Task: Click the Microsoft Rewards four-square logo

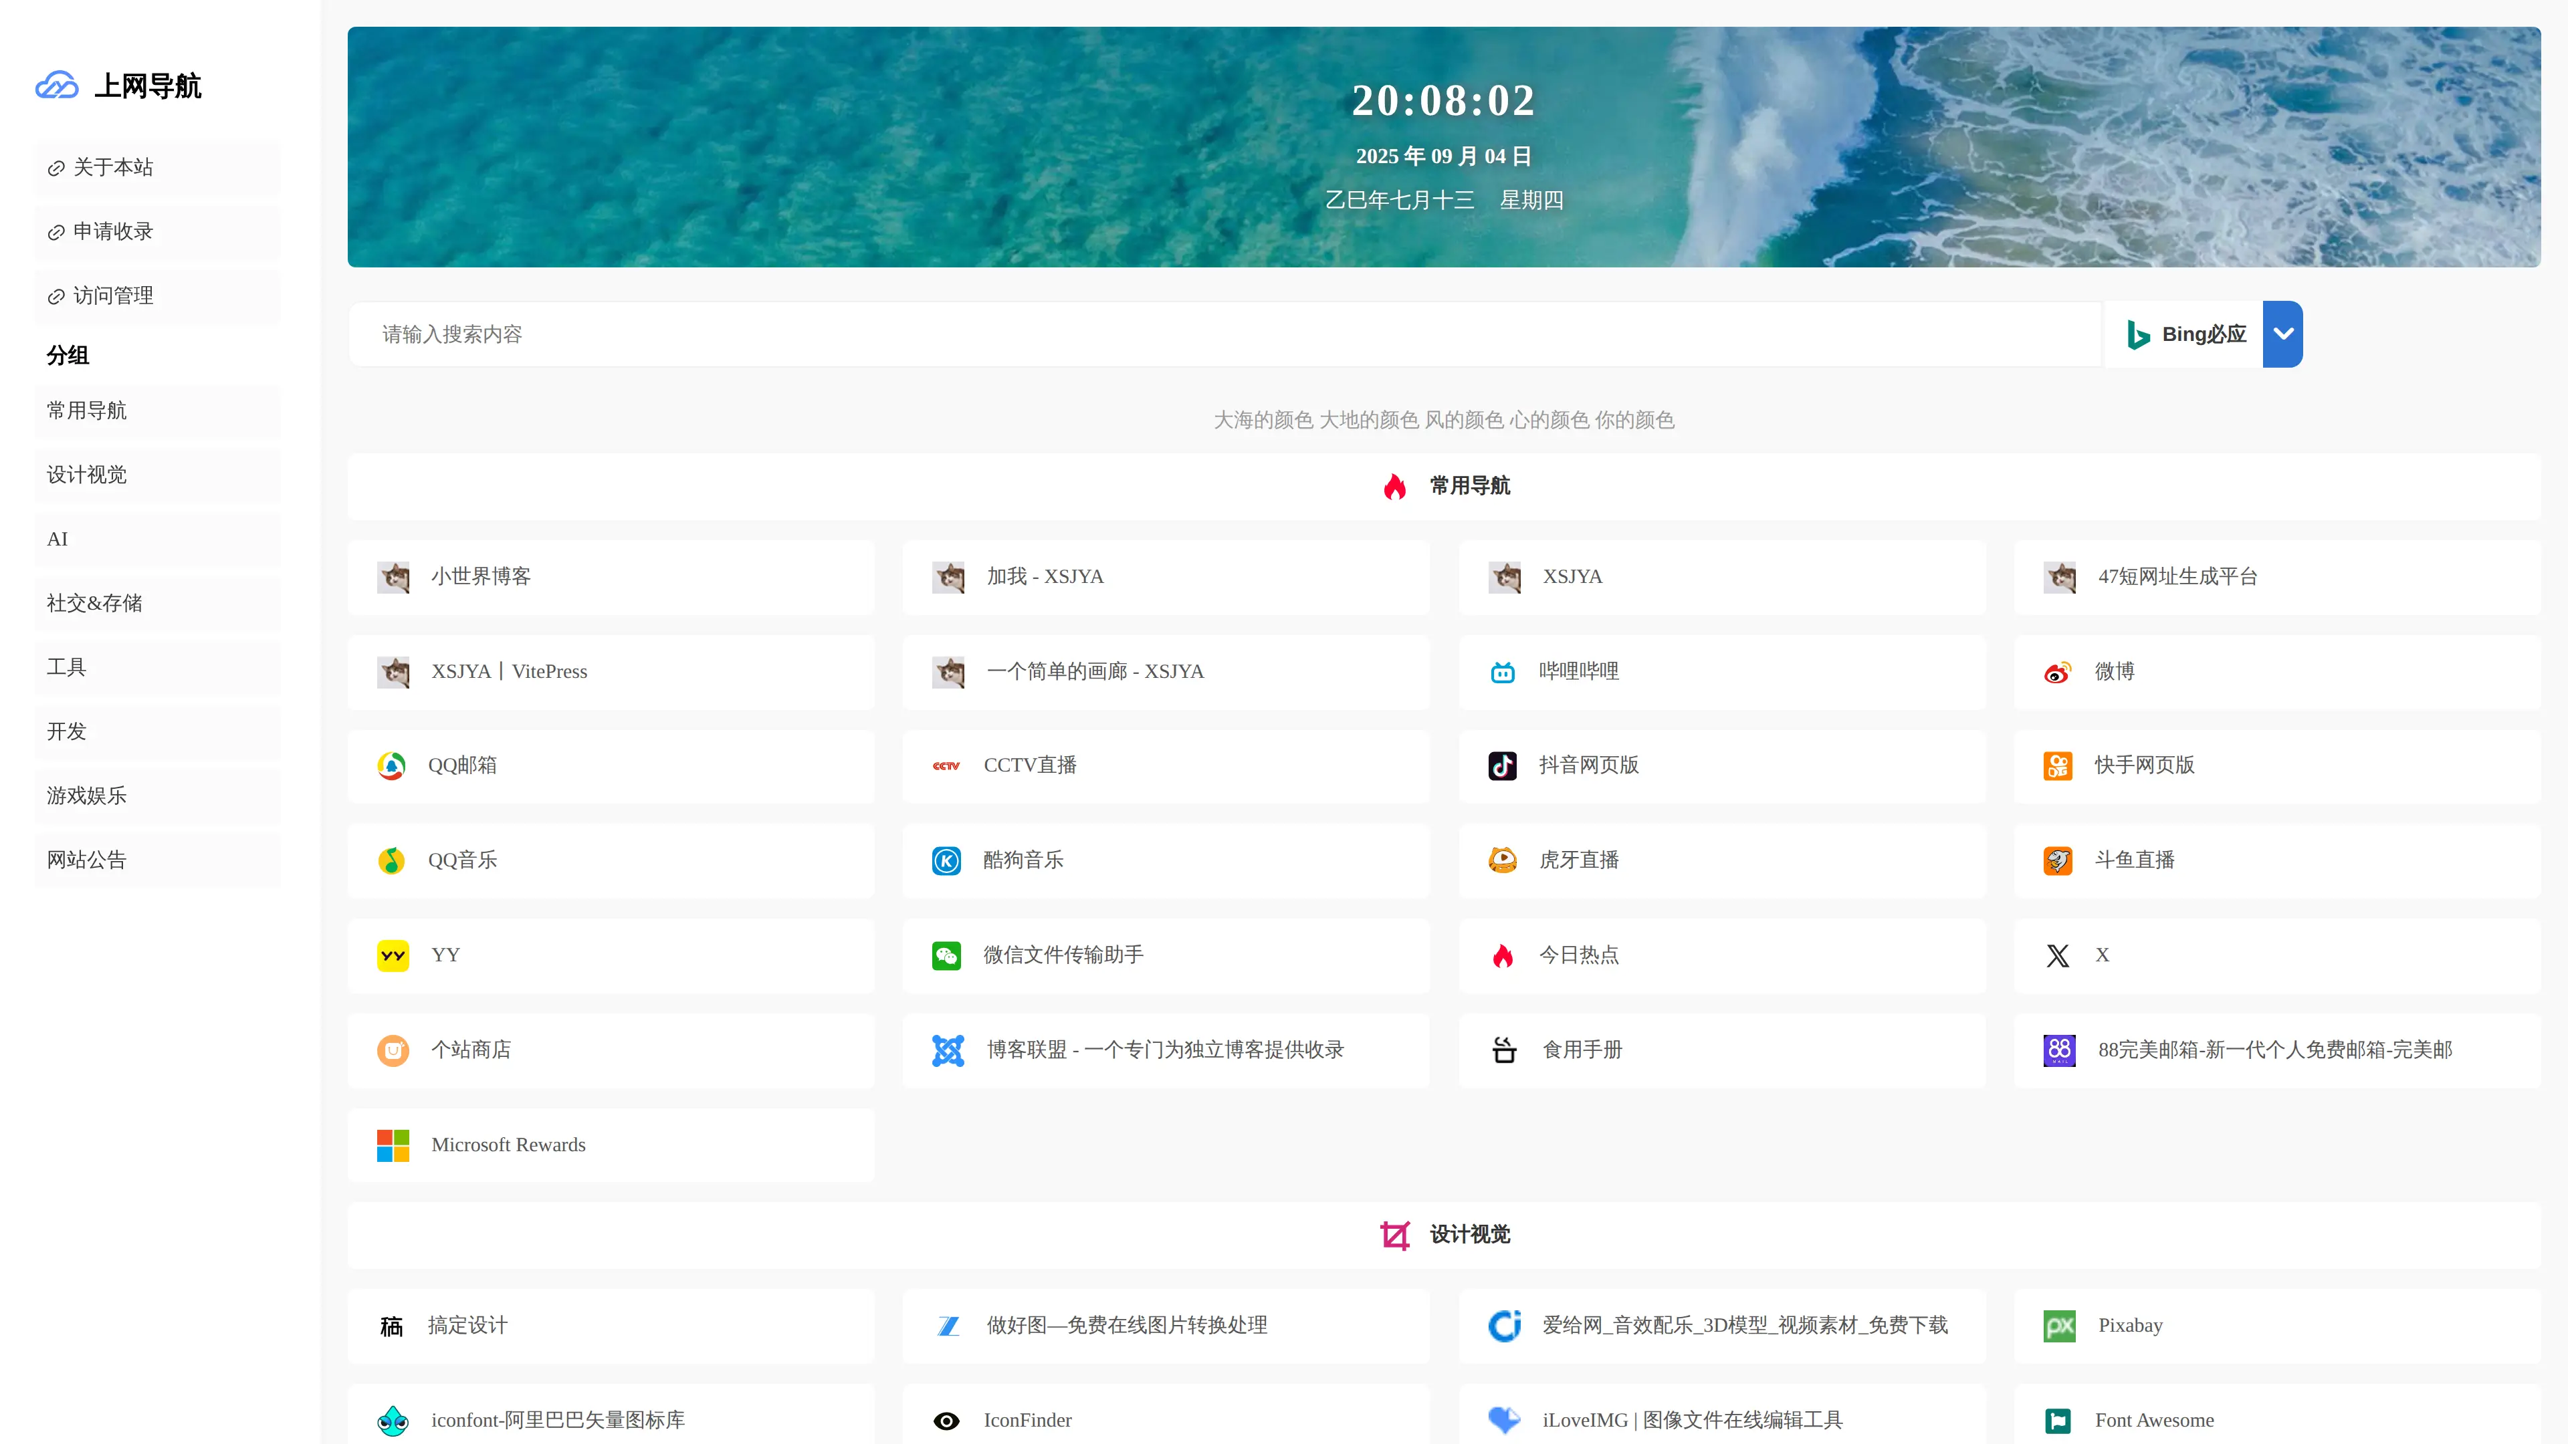Action: coord(393,1144)
